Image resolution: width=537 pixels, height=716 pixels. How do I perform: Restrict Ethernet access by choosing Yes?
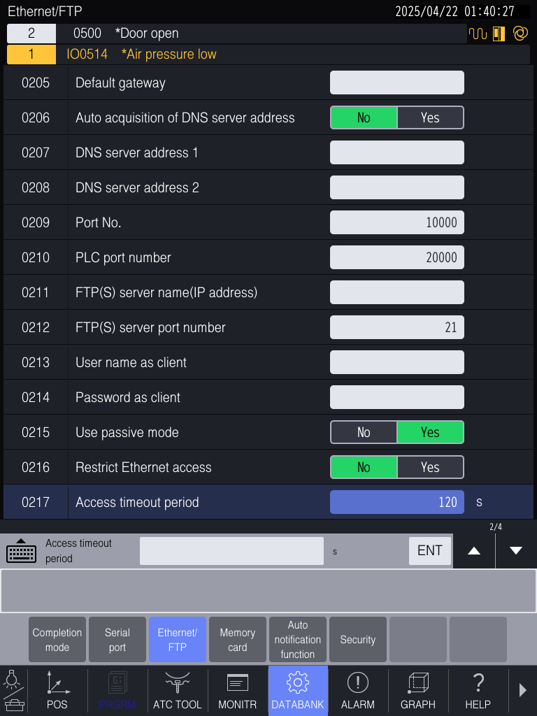click(429, 467)
